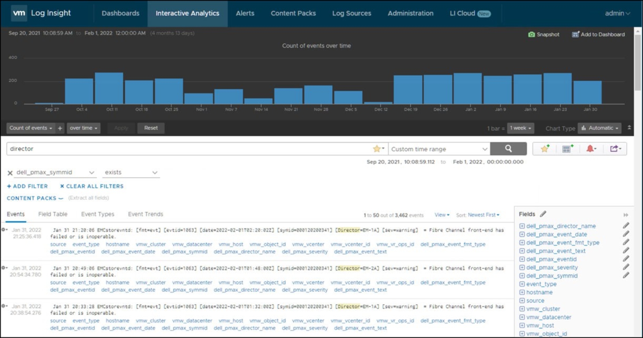Open gear menu for the 21:25:36 event
643x338 pixels.
[x=4, y=230]
